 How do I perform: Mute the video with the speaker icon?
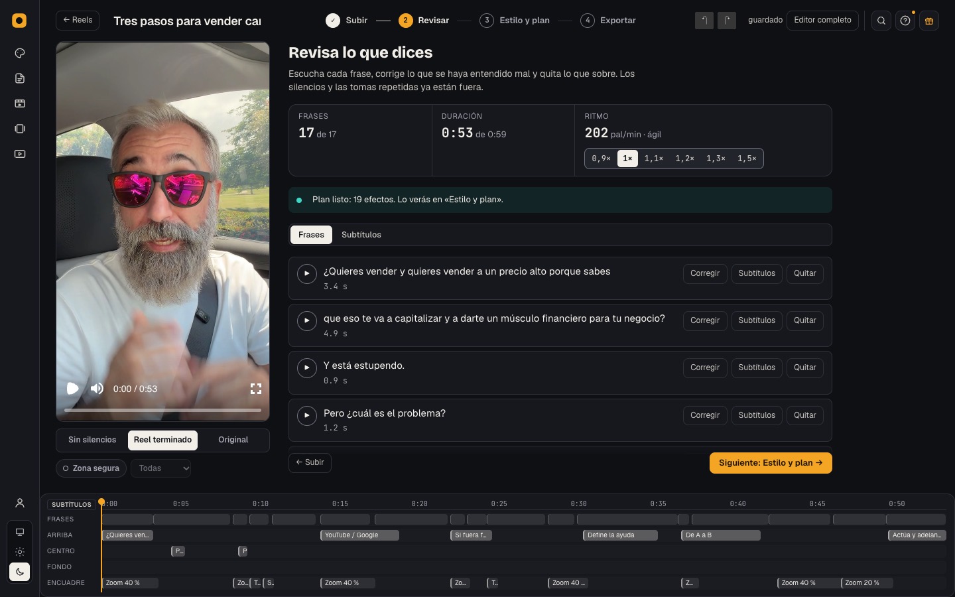(x=97, y=389)
